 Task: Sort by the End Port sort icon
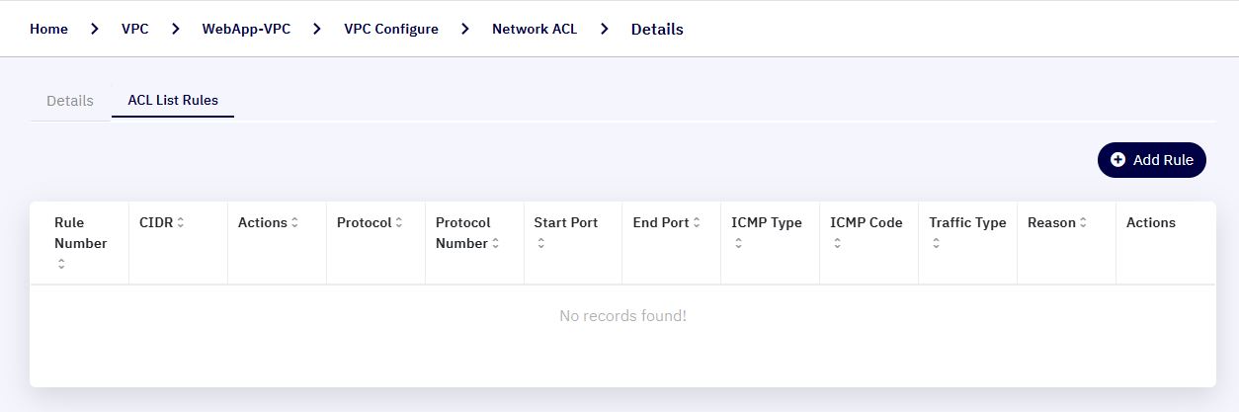coord(697,223)
